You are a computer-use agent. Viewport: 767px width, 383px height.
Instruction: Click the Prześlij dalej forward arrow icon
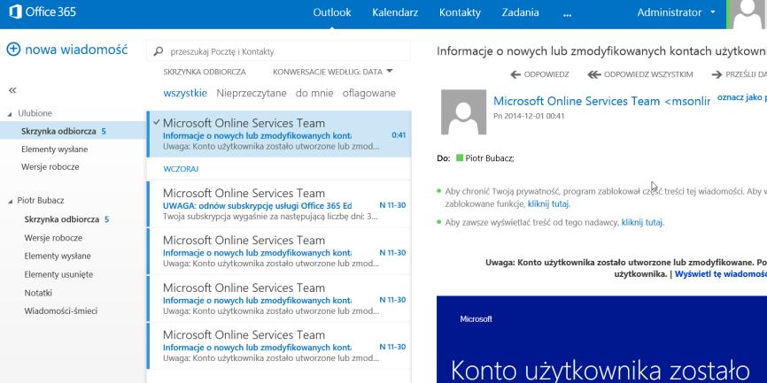pyautogui.click(x=717, y=74)
